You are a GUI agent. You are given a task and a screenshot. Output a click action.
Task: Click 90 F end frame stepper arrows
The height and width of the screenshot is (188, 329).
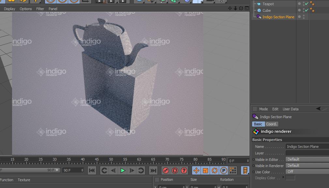pyautogui.click(x=82, y=170)
